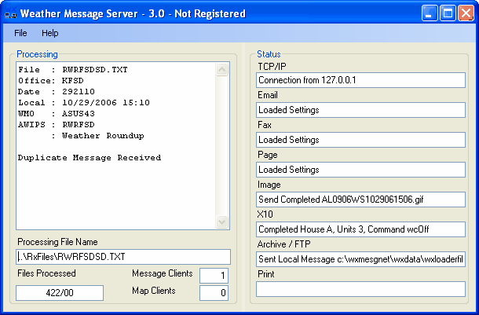Select the Image status field
Image resolution: width=479 pixels, height=315 pixels.
(x=361, y=200)
